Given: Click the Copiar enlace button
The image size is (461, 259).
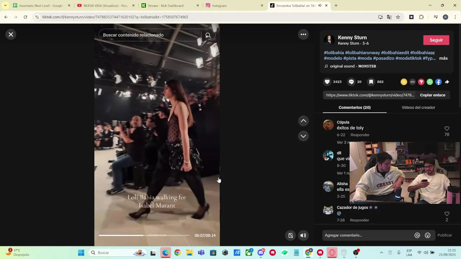Looking at the screenshot, I should (433, 95).
